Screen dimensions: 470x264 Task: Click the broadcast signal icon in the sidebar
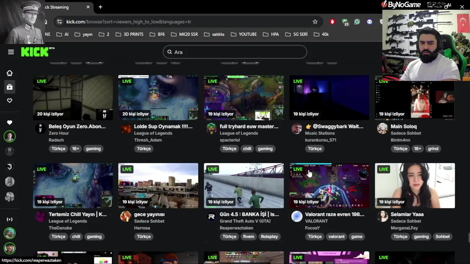(x=10, y=219)
